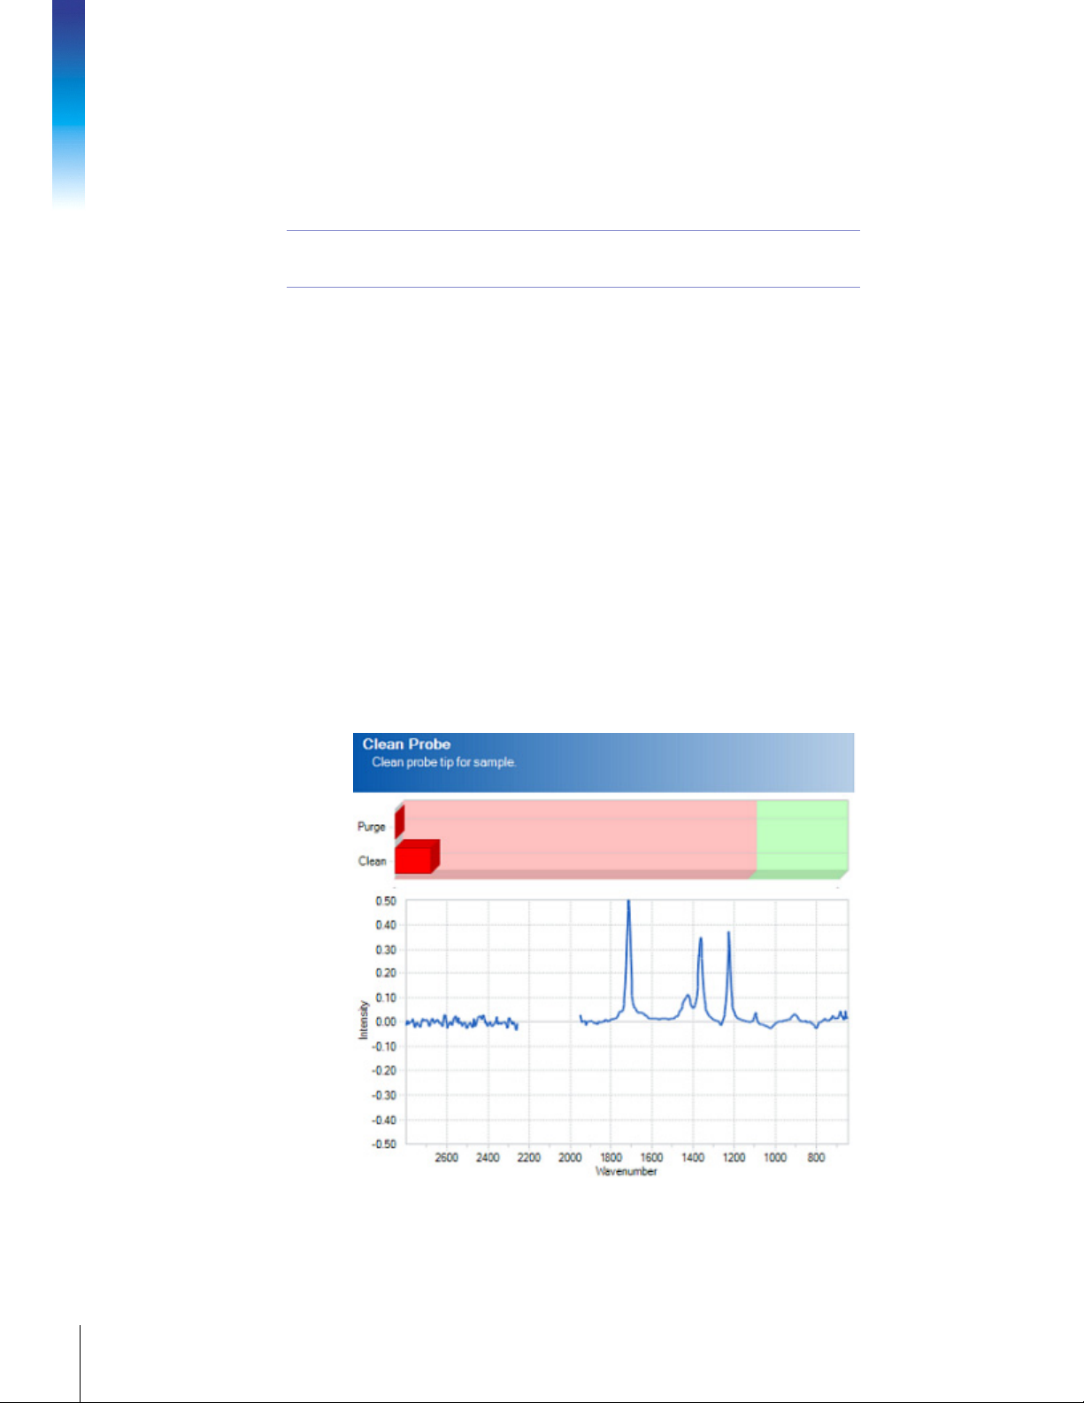Click the 2400 wavenumber tick label
Image resolution: width=1084 pixels, height=1403 pixels.
point(488,1158)
